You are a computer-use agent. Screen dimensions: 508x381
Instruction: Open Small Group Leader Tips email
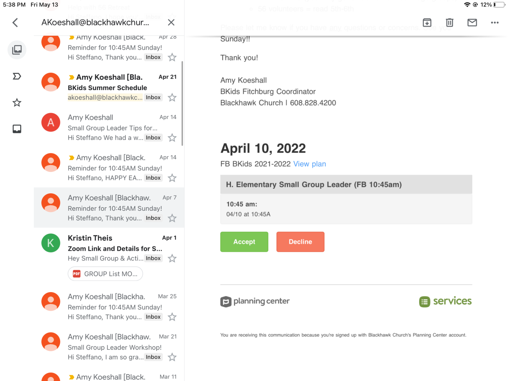113,128
